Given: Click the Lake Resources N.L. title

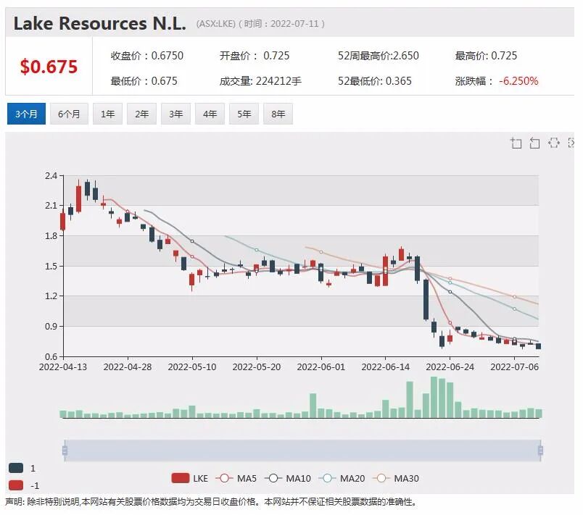Looking at the screenshot, I should click(x=99, y=23).
